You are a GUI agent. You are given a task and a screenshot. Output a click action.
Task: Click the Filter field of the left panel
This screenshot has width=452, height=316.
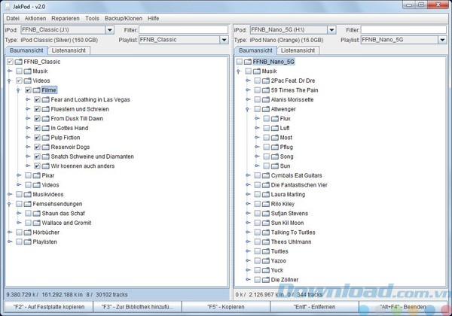click(182, 30)
